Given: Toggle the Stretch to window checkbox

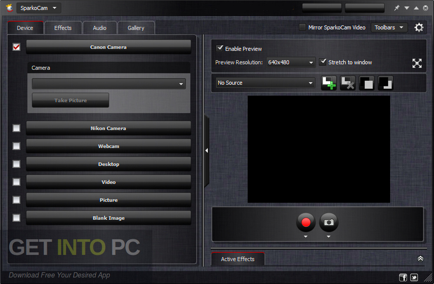Looking at the screenshot, I should 323,62.
